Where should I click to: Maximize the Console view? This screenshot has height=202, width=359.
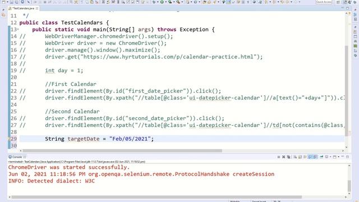tap(348, 157)
